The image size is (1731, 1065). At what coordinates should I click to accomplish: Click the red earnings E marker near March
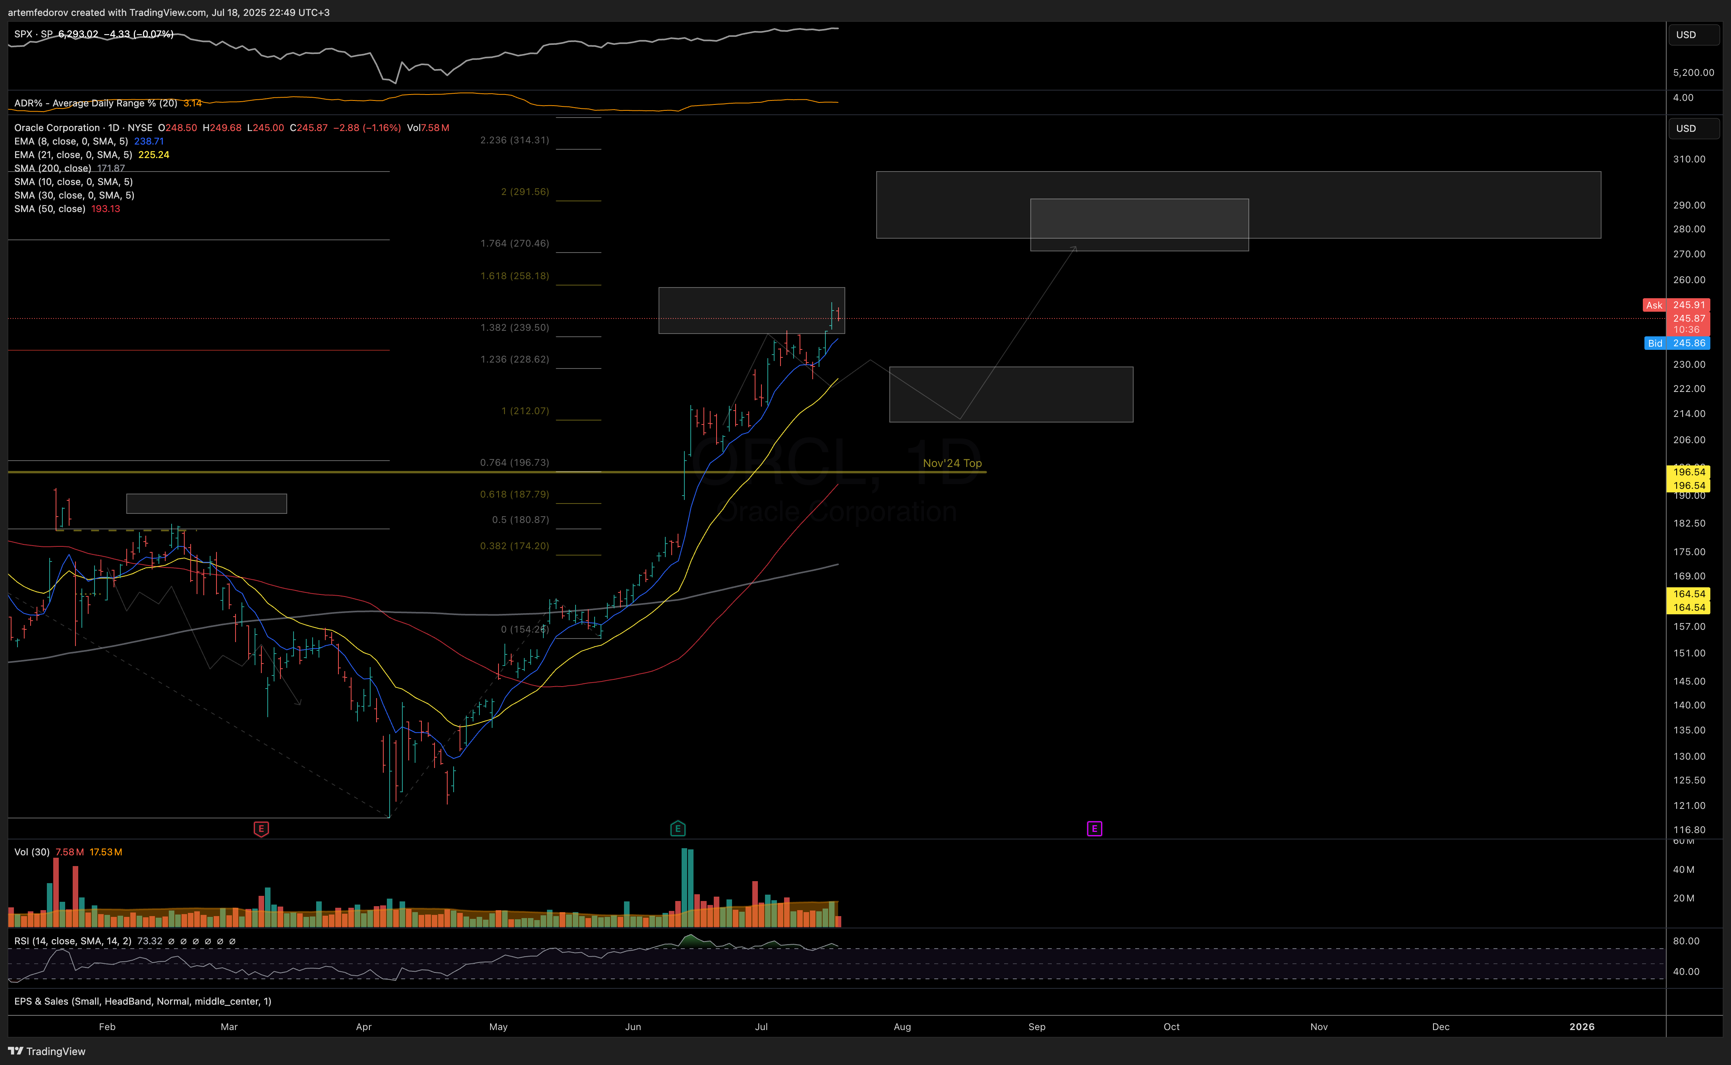[261, 829]
